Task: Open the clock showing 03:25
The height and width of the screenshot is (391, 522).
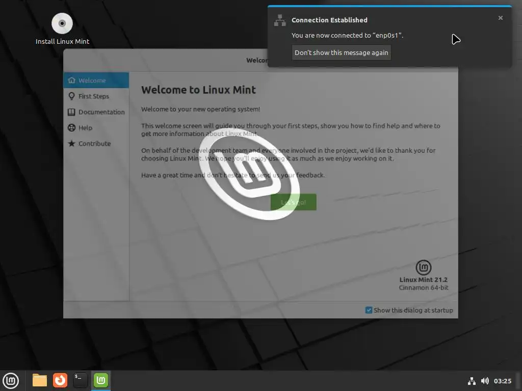Action: (x=502, y=381)
